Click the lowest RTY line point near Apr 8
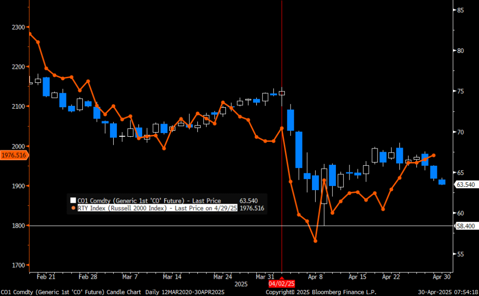479x296 pixels. tap(315, 241)
